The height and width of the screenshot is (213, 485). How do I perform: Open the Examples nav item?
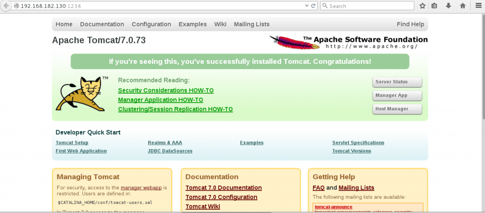click(193, 24)
